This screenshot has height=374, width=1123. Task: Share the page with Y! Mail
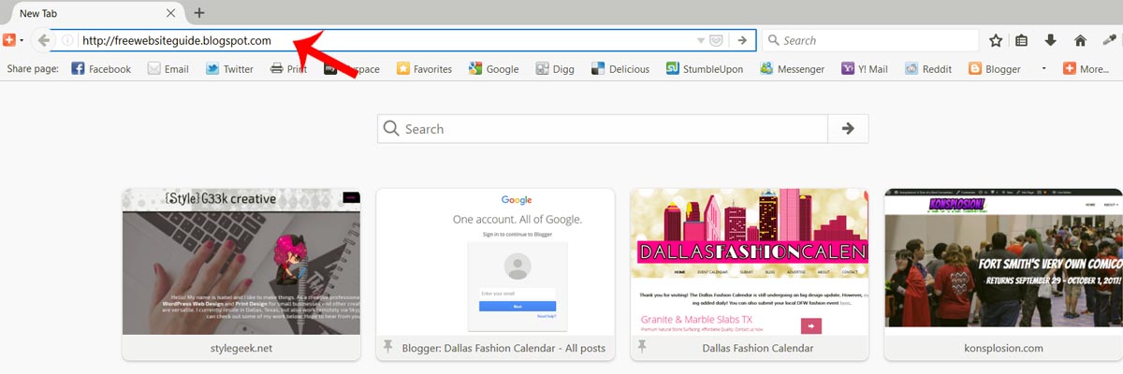pyautogui.click(x=865, y=68)
